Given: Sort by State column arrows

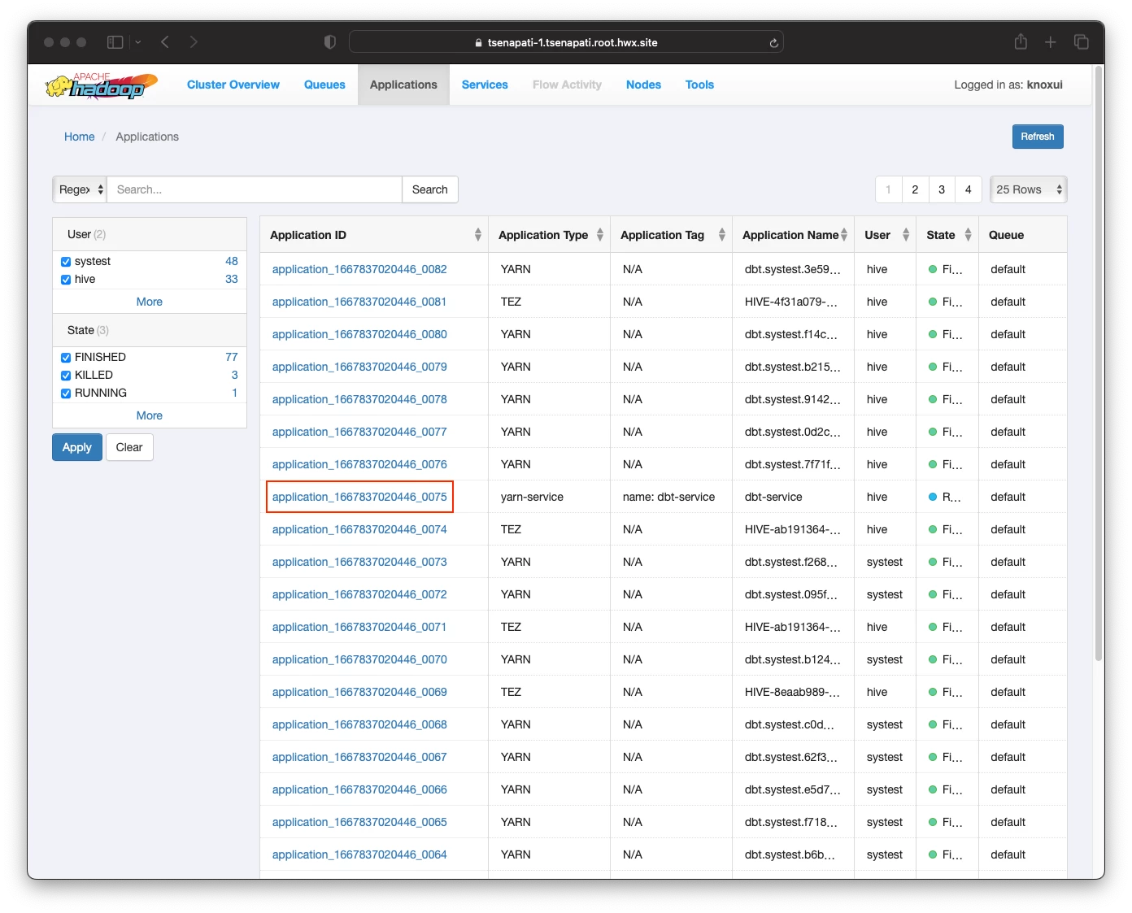Looking at the screenshot, I should (x=968, y=235).
